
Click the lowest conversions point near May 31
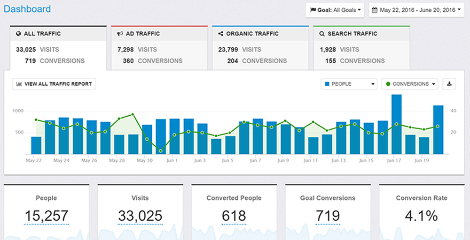point(161,151)
